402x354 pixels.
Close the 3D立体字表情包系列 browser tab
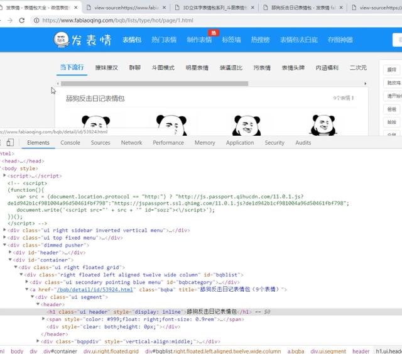point(253,8)
